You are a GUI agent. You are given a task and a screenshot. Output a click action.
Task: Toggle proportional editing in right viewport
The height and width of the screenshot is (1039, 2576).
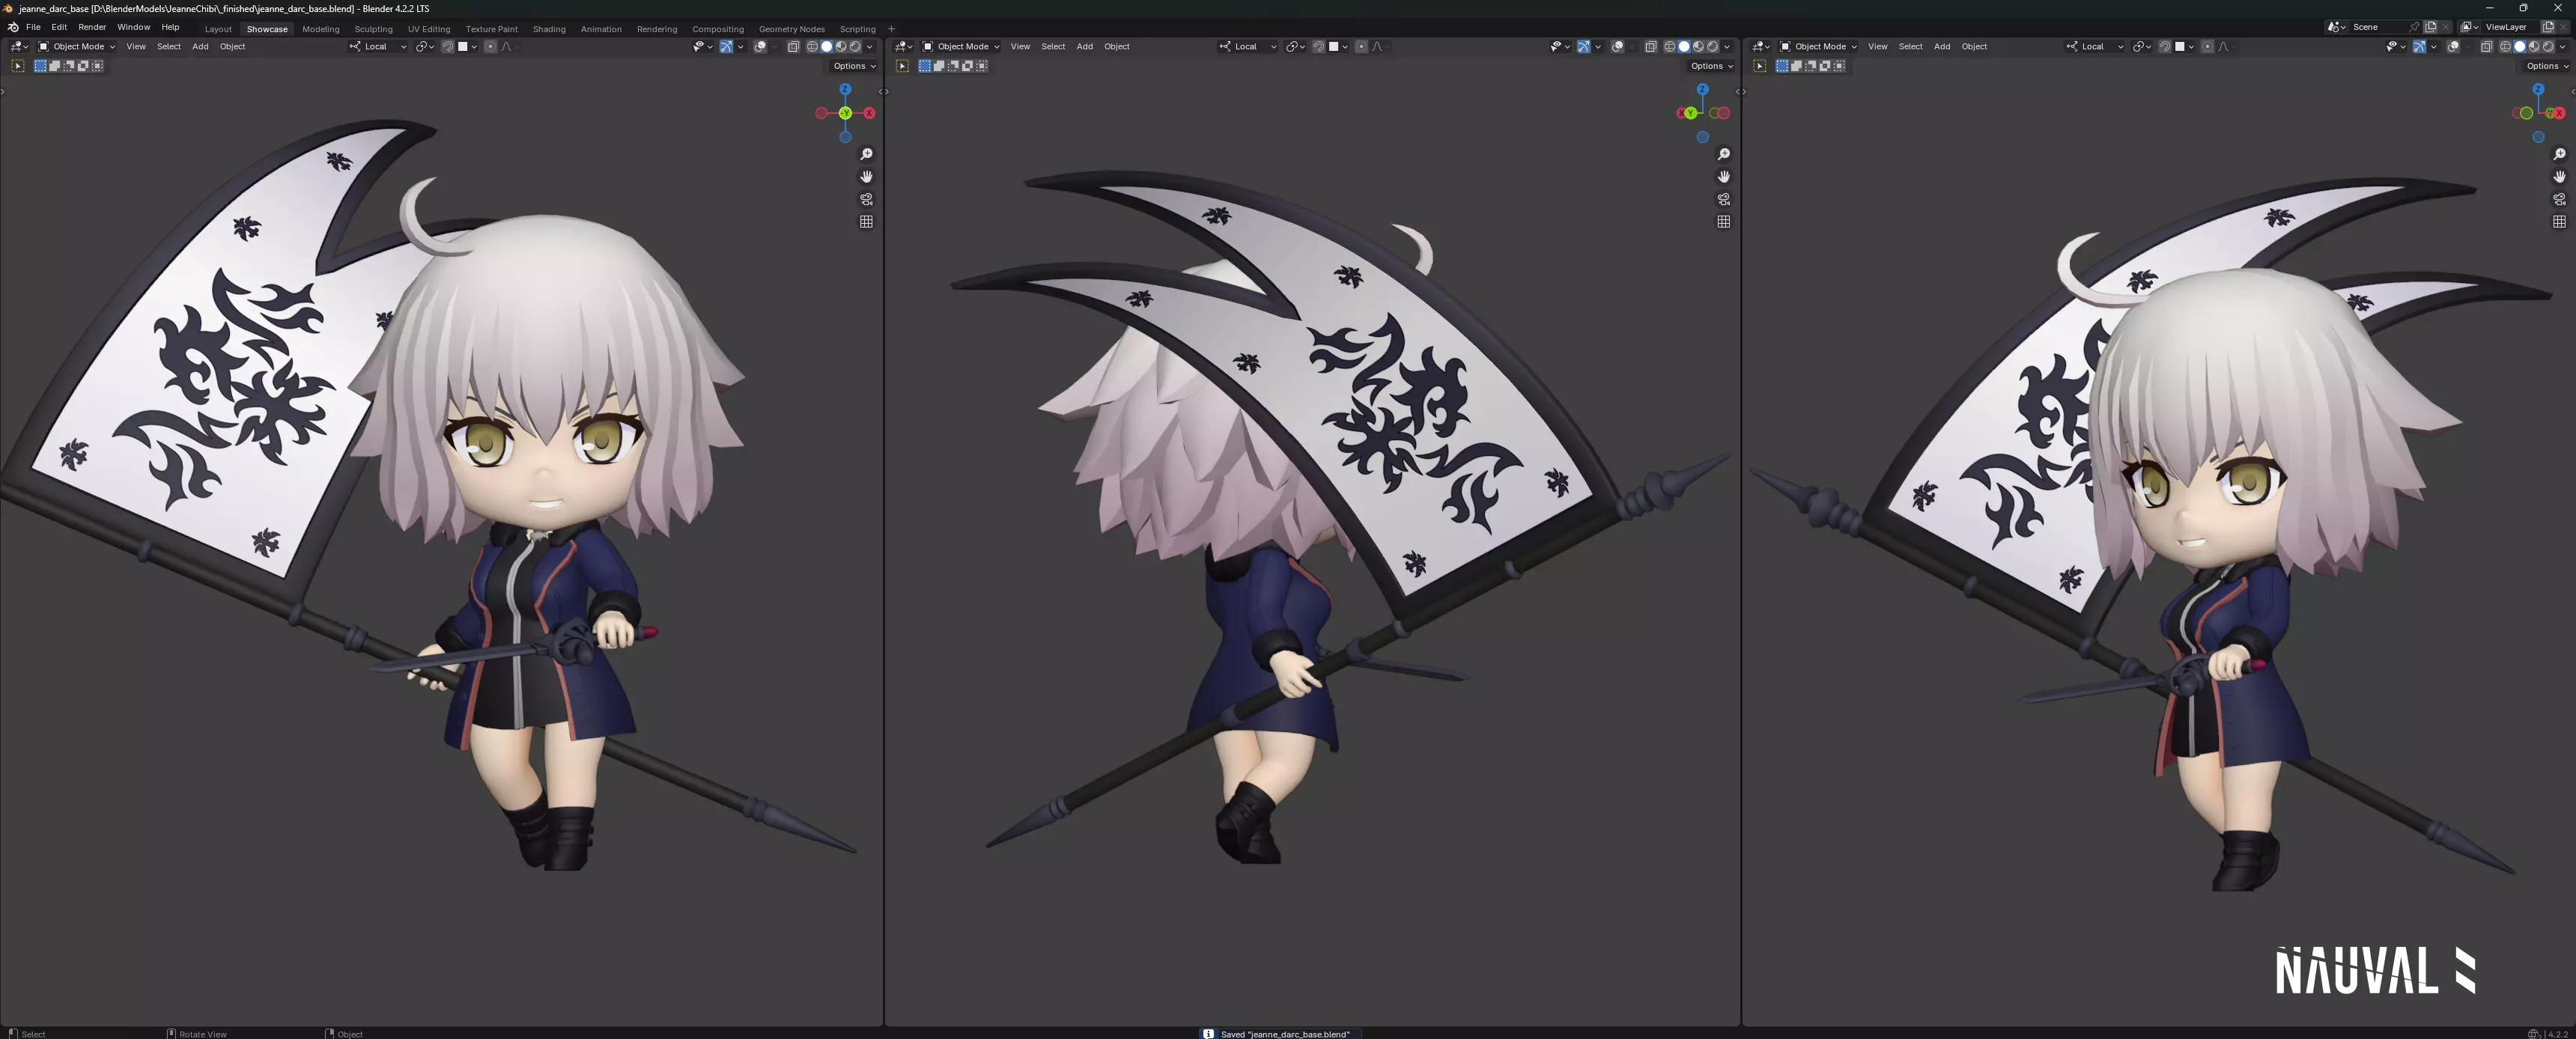(x=2208, y=47)
